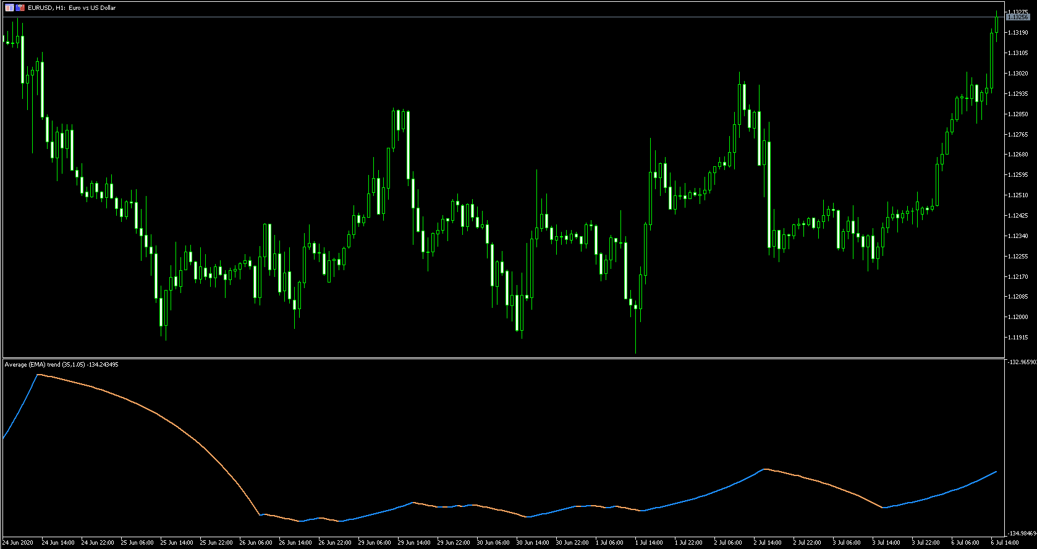
Task: Click the -132.9659 indicator scale value
Action: click(1022, 362)
